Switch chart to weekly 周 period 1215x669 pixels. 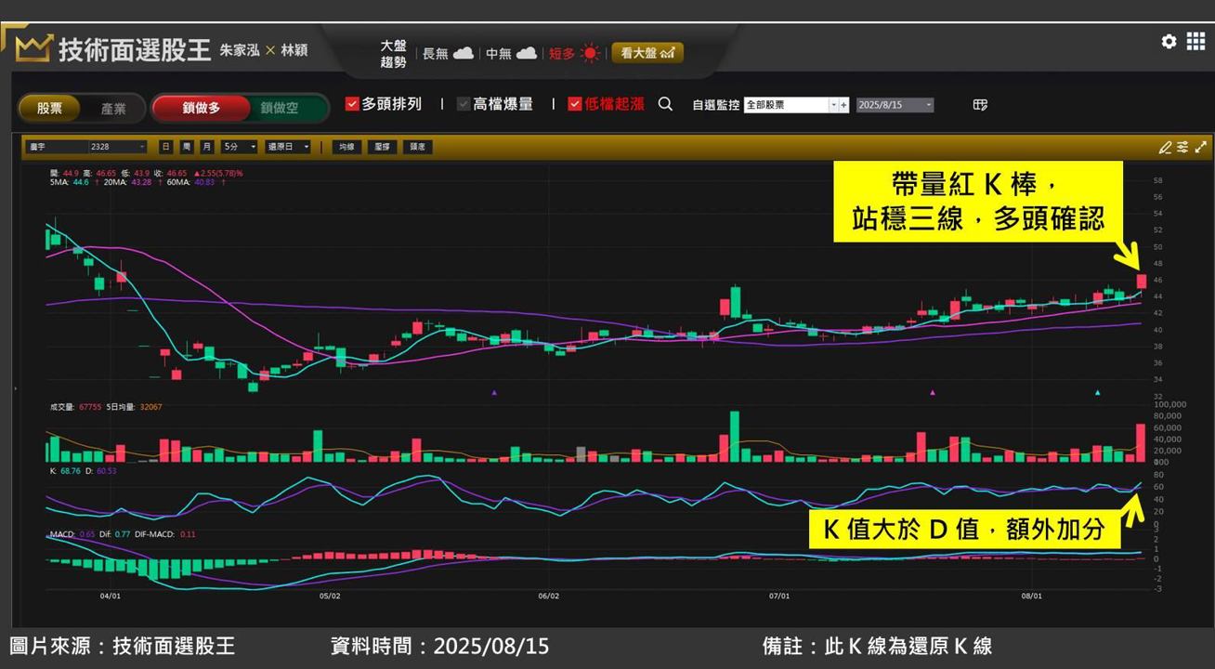[186, 147]
